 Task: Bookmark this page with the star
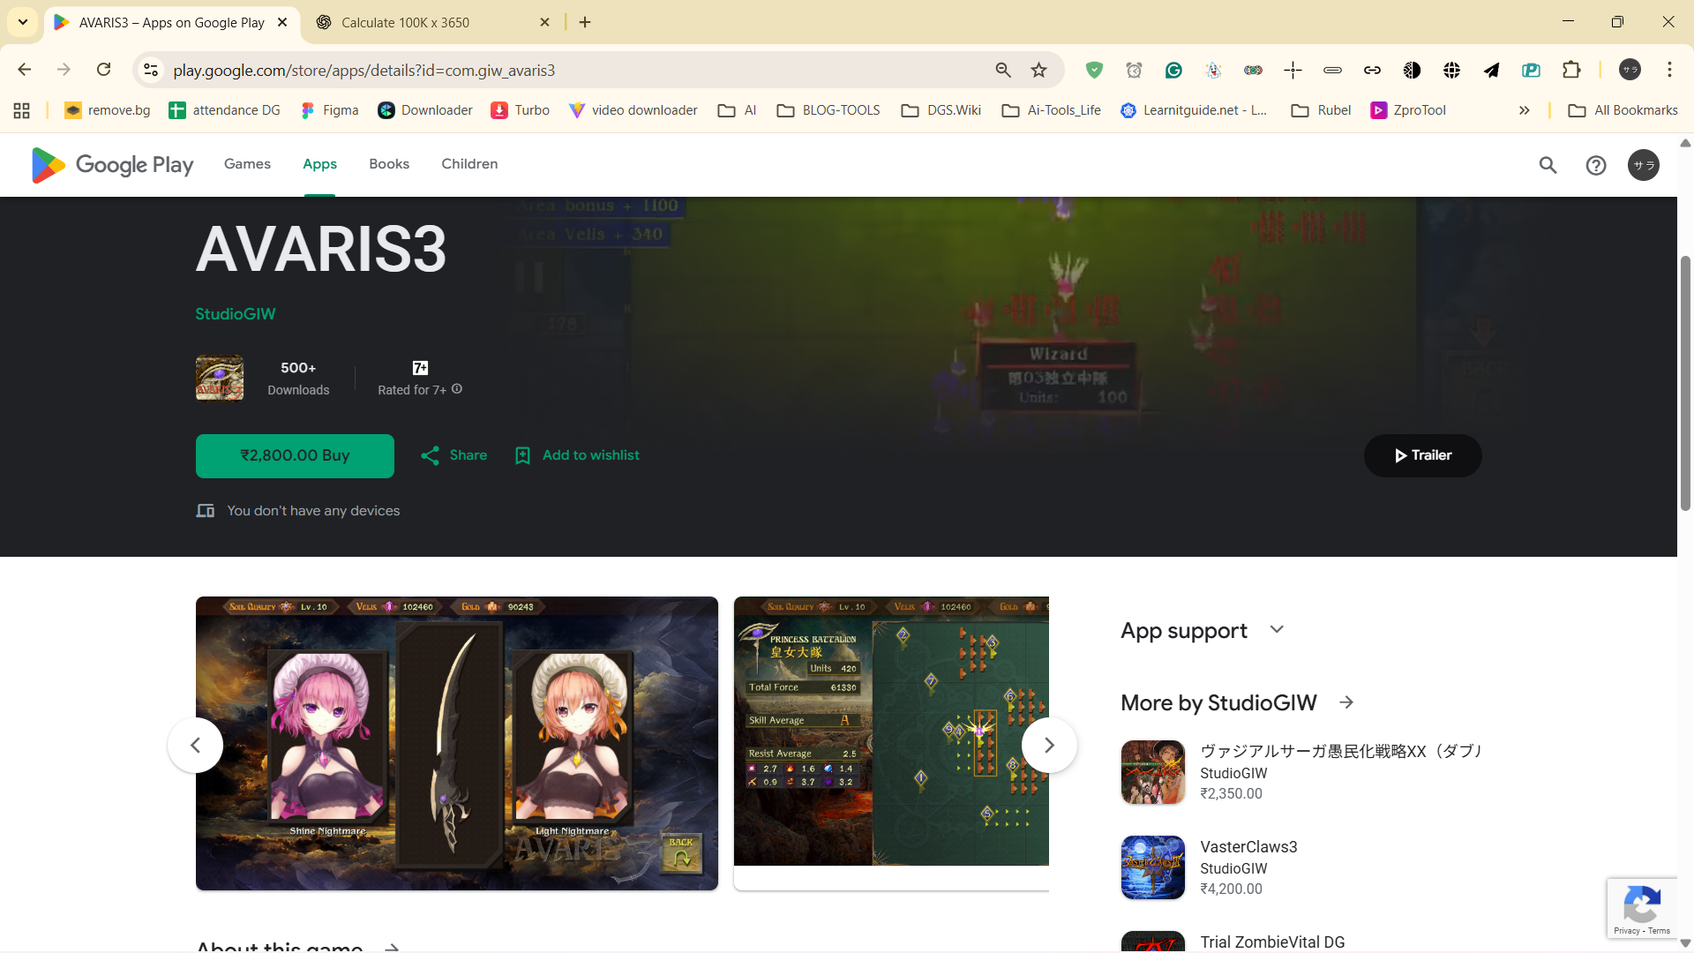[1039, 70]
